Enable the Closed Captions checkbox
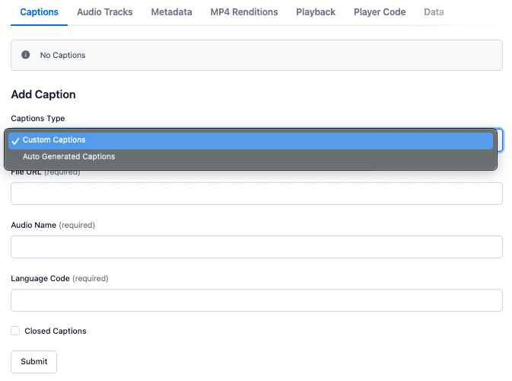The image size is (512, 381). pos(15,331)
